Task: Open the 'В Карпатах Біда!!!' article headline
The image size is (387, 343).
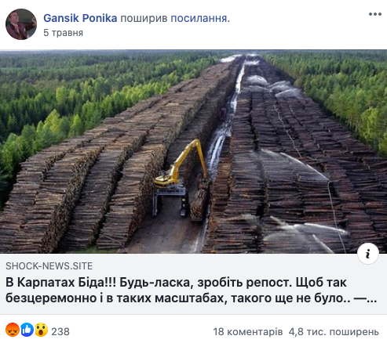Action: 192,291
